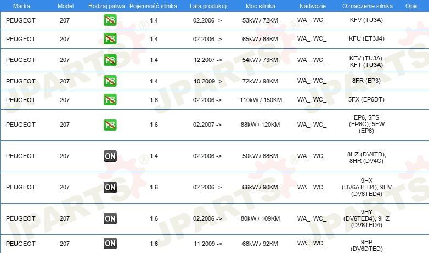Click the Nadwozie column header

313,6
